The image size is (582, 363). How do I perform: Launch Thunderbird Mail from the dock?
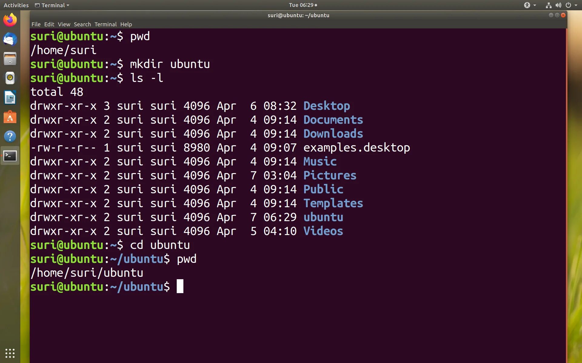click(10, 39)
